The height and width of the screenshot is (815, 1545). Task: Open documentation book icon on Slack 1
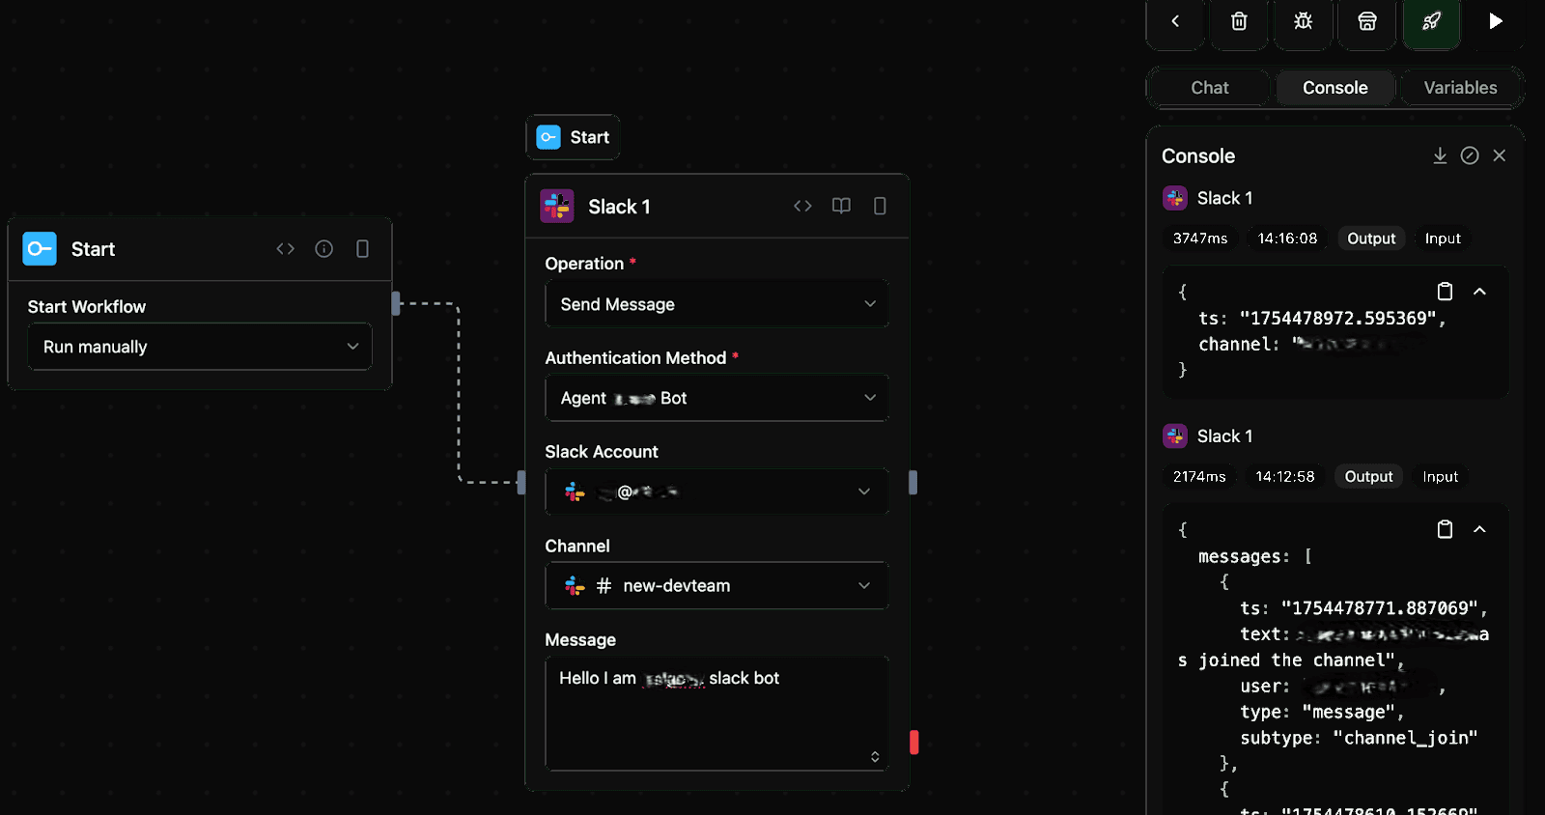click(841, 206)
